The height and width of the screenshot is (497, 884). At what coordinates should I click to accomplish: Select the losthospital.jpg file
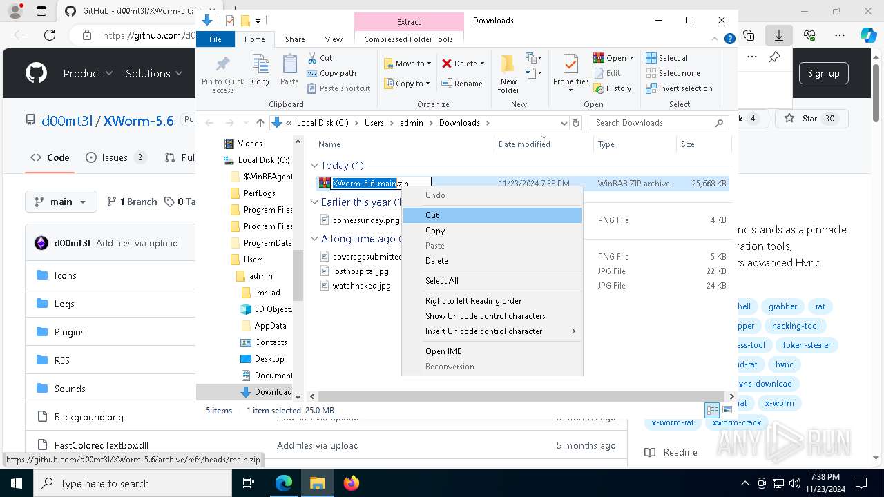[361, 271]
